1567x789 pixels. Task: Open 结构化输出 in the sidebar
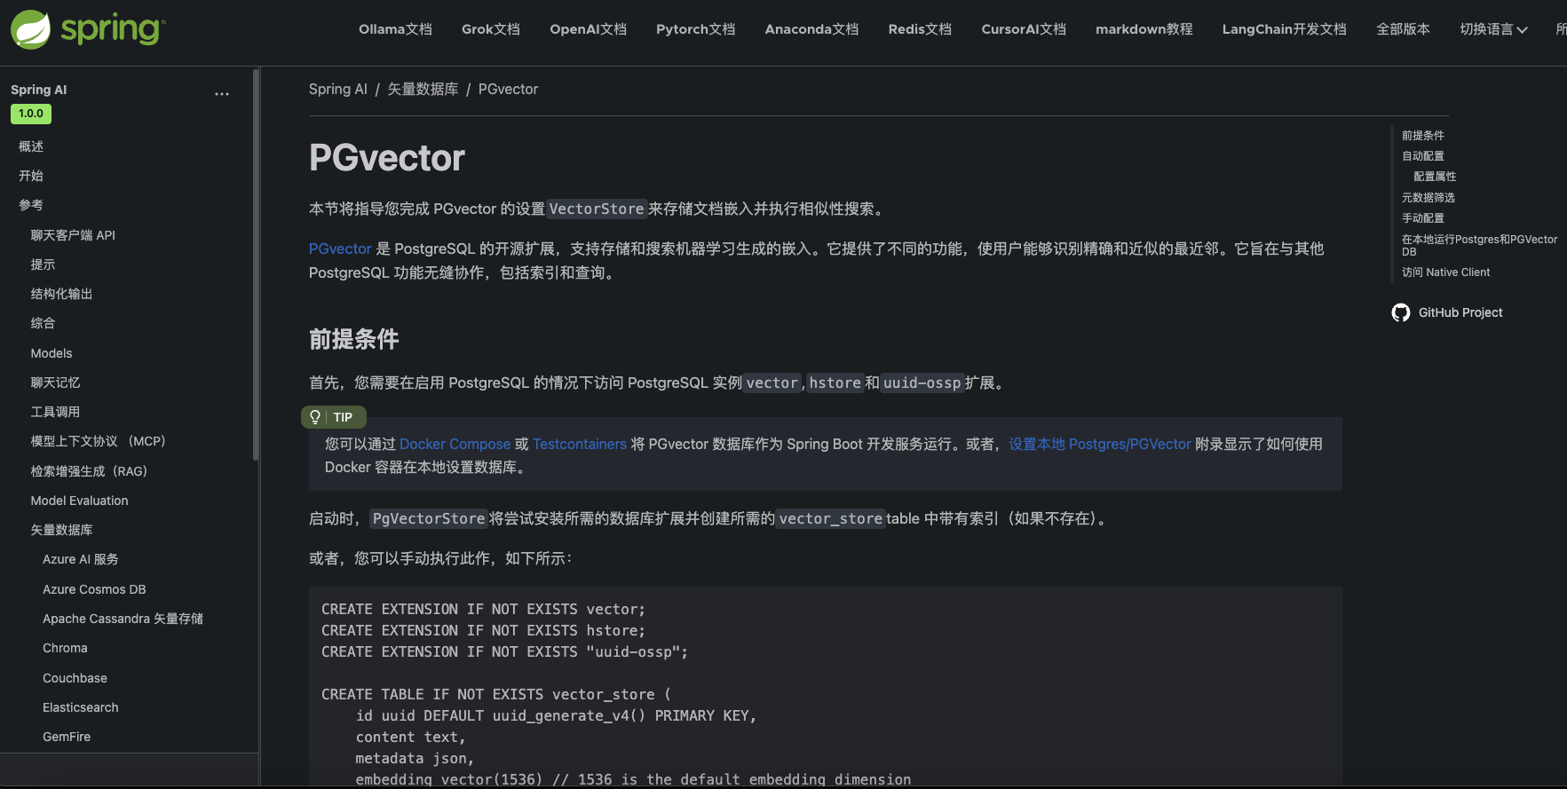tap(61, 294)
